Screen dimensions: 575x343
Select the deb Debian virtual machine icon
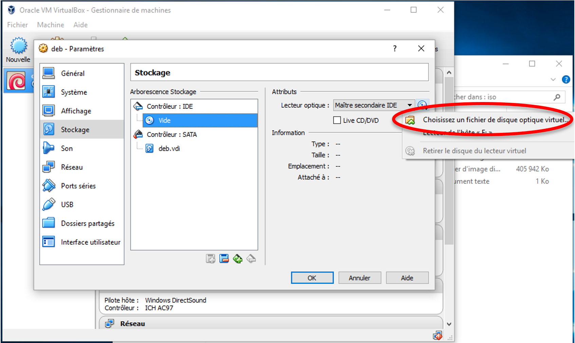click(16, 81)
